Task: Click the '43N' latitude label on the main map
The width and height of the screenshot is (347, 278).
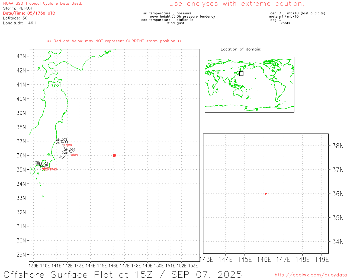Action: click(x=21, y=56)
